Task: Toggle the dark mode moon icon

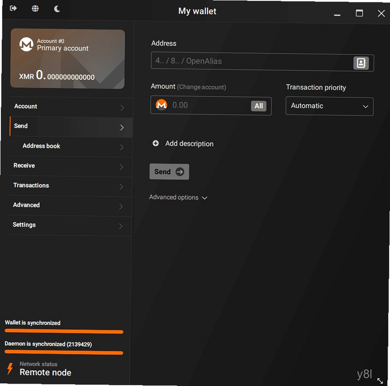Action: 57,9
